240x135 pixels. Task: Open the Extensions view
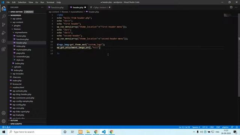[4, 49]
